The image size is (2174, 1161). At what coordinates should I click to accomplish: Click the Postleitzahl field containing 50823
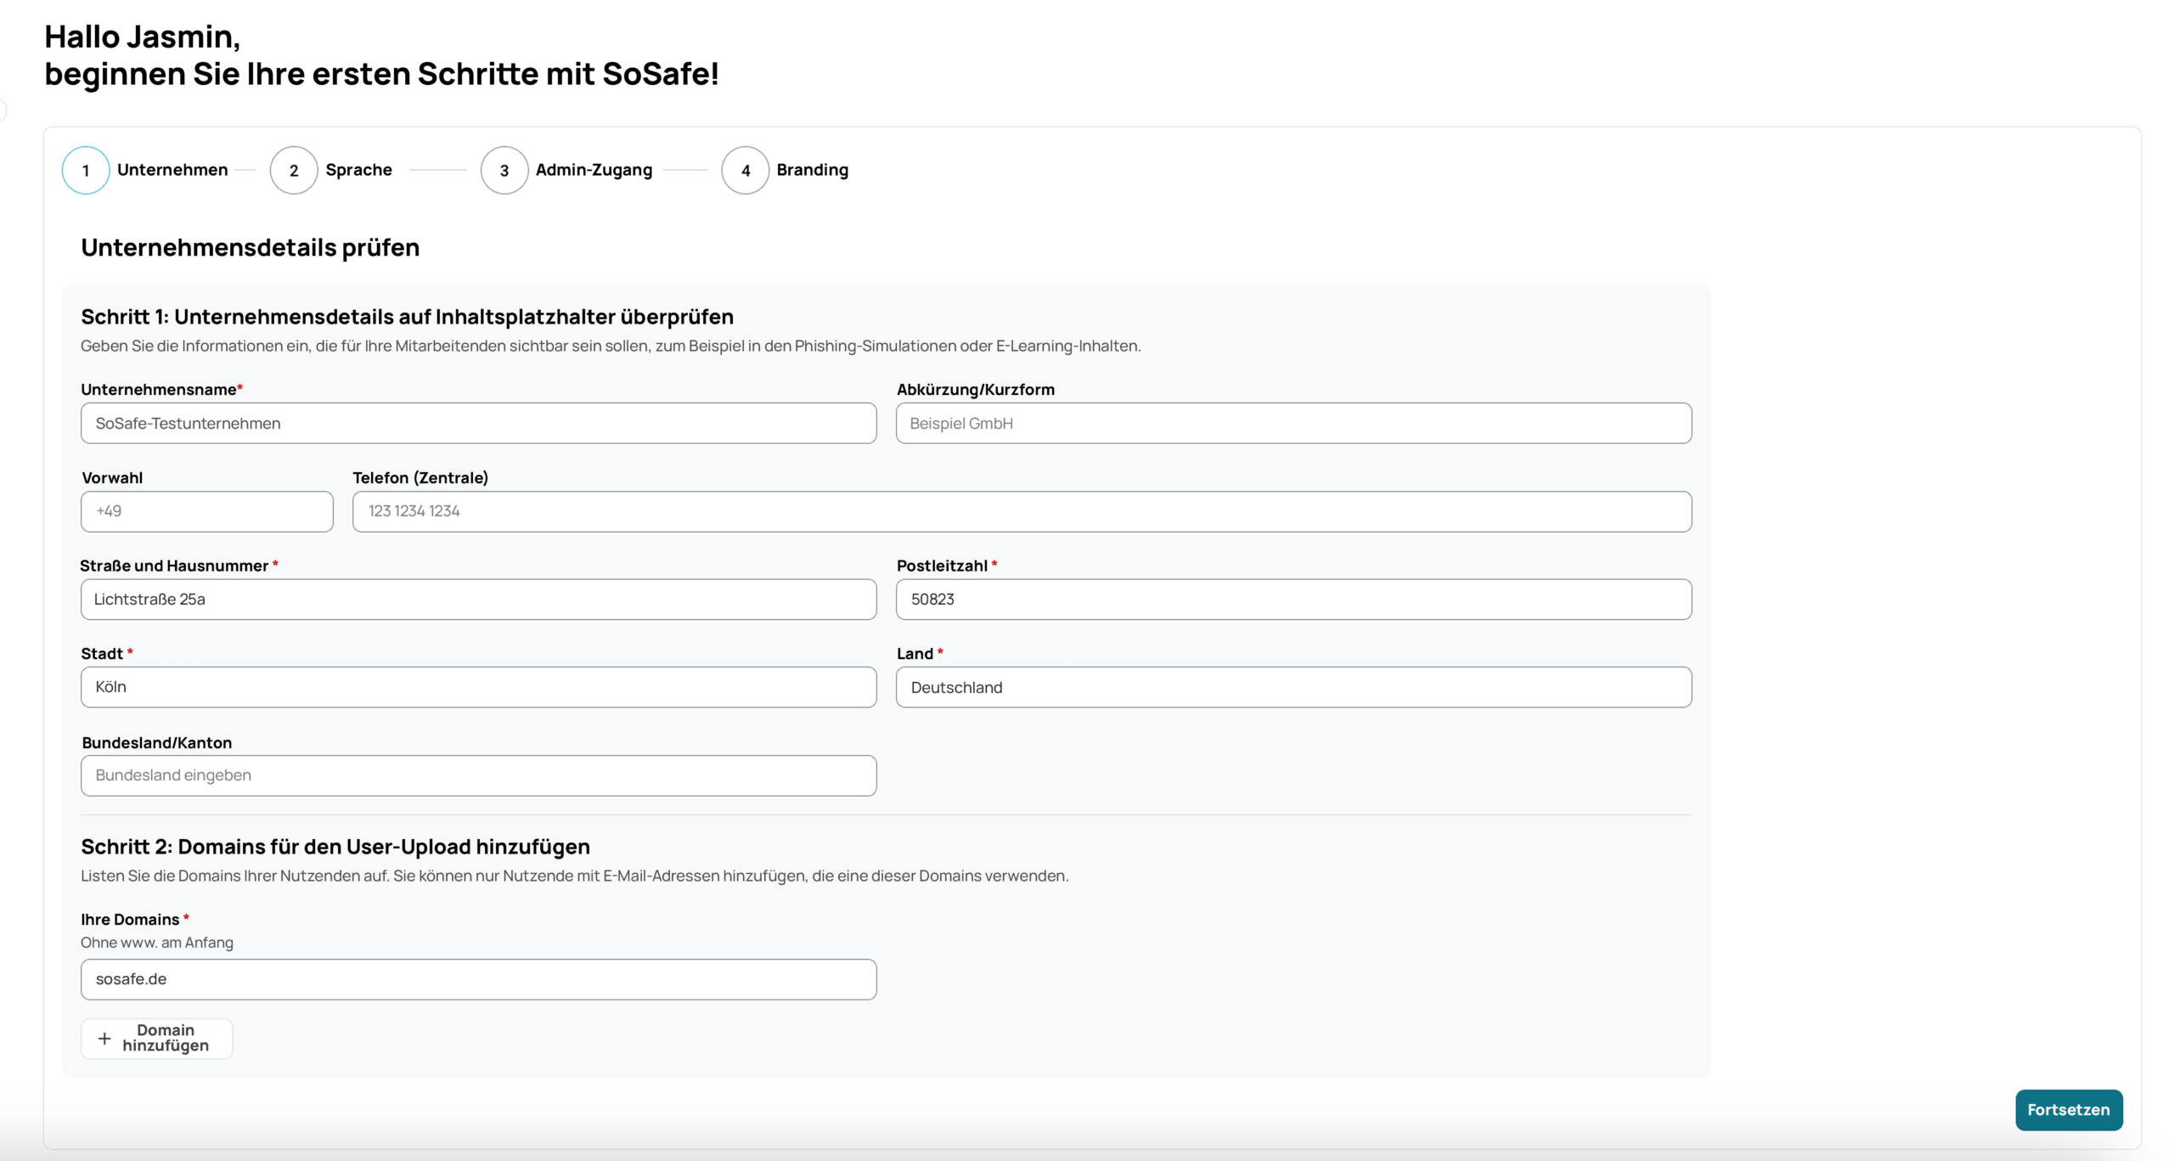tap(1294, 600)
